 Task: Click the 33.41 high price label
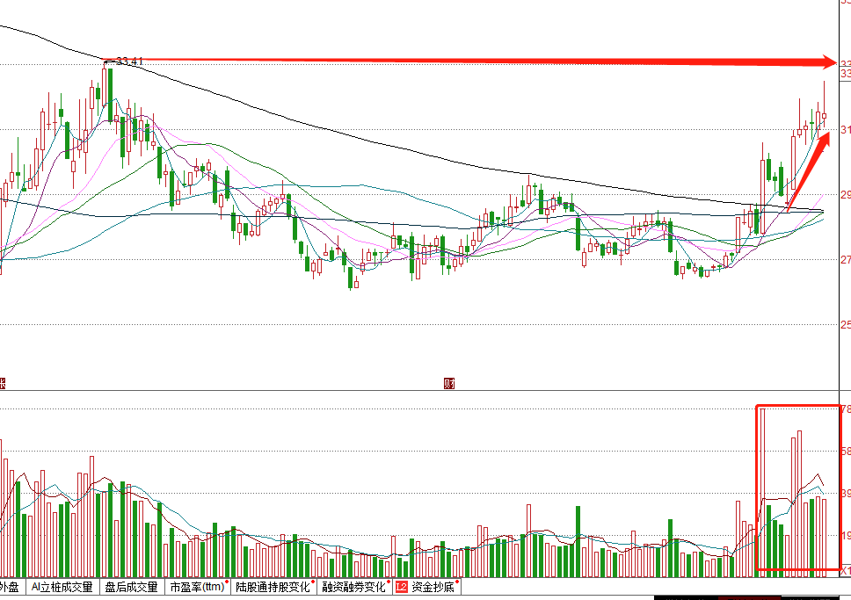coord(130,61)
